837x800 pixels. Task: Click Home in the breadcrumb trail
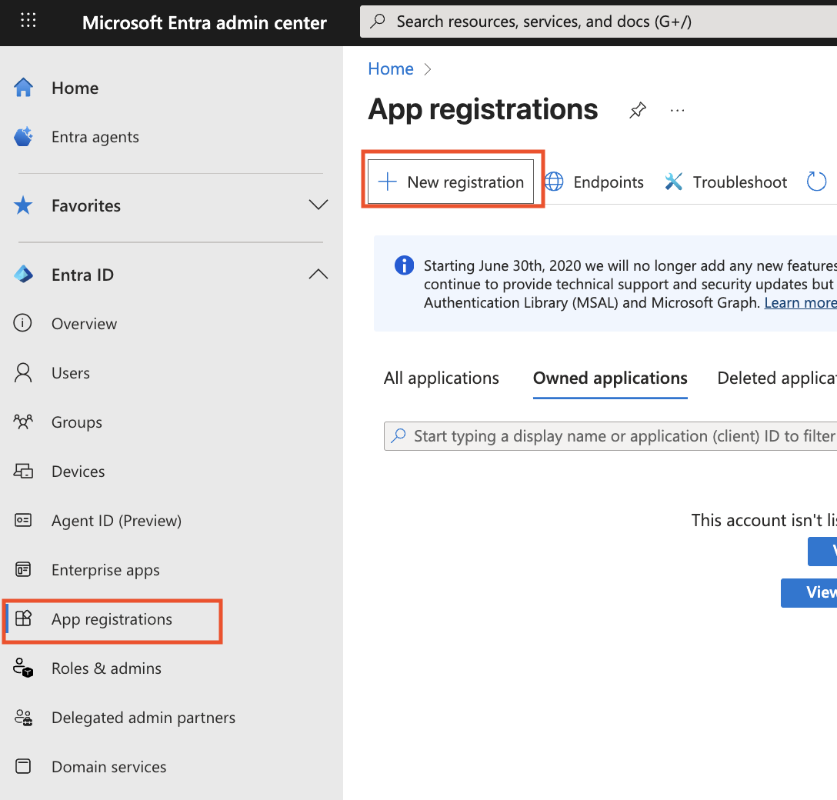click(x=391, y=68)
